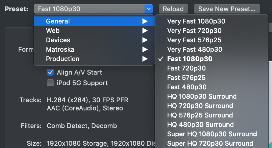Select the Fast 480p30 preset
The height and width of the screenshot is (148, 272).
click(212, 87)
